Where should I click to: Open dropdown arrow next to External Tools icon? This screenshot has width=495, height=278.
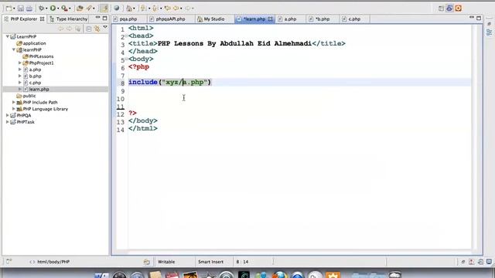click(x=70, y=8)
